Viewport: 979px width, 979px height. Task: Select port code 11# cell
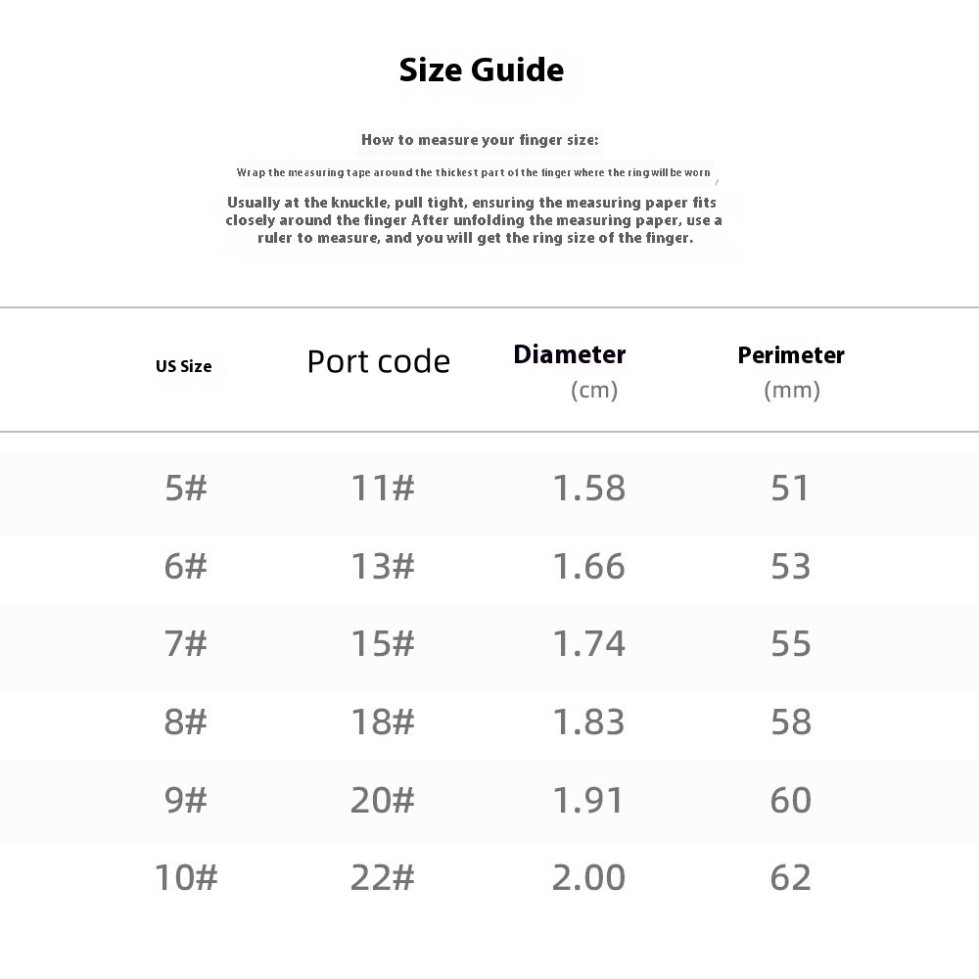[x=383, y=488]
